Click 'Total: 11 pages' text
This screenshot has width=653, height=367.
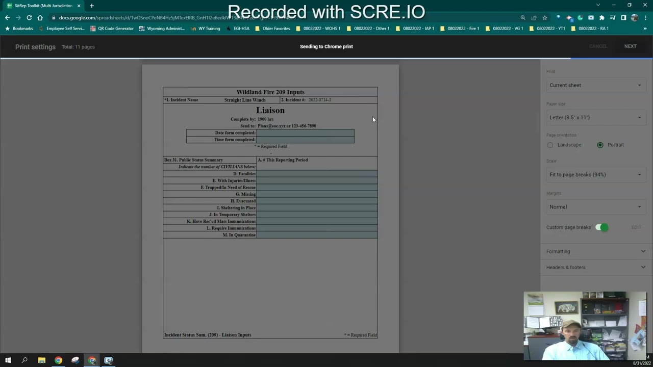click(78, 47)
